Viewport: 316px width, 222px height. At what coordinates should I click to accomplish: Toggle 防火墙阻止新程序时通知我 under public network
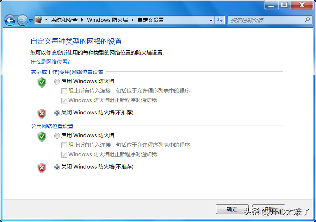64,154
